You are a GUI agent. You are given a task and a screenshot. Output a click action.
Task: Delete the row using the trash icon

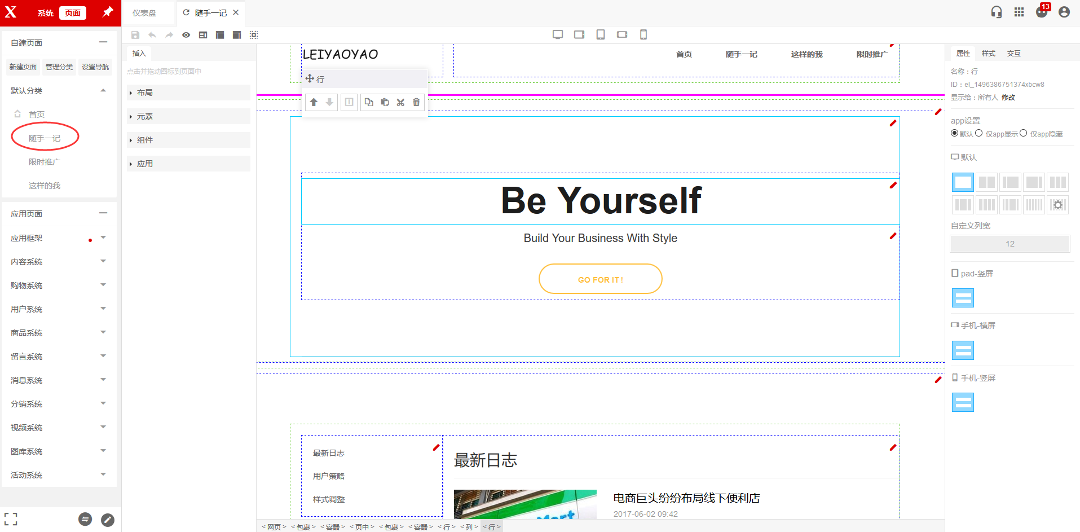pyautogui.click(x=416, y=102)
